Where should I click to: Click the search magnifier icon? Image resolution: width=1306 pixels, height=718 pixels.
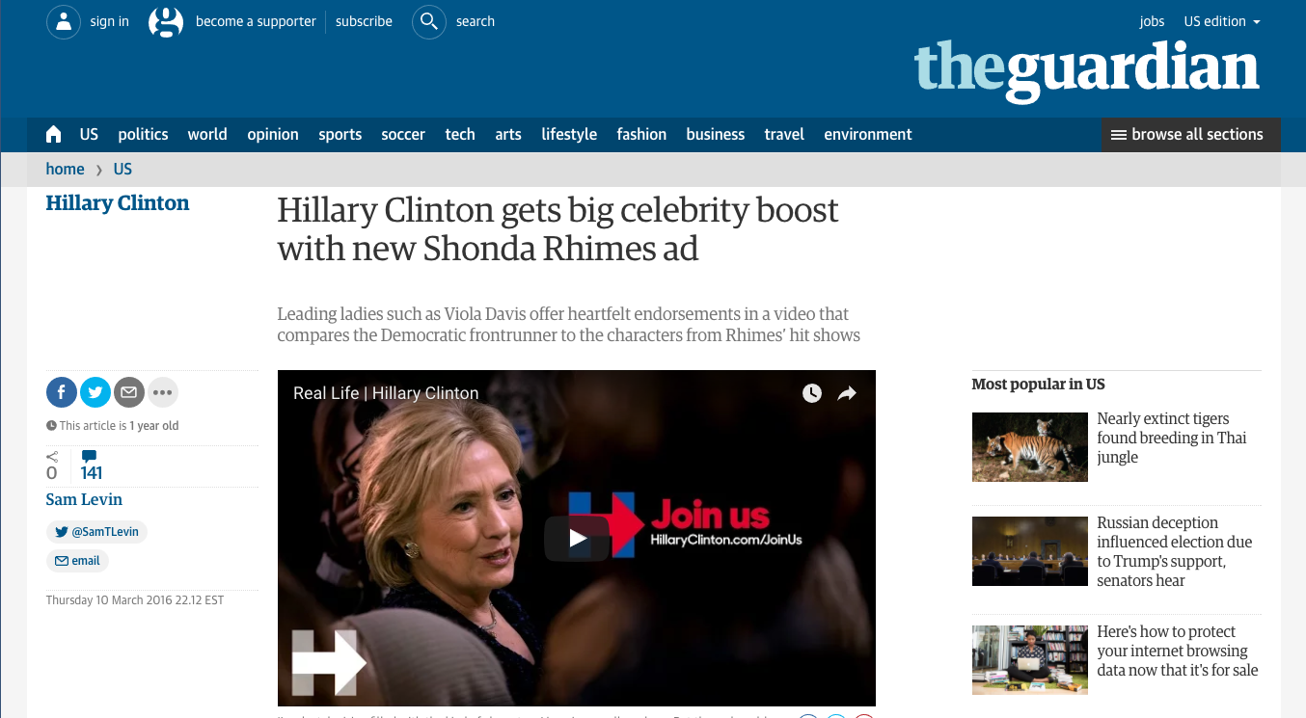click(429, 21)
